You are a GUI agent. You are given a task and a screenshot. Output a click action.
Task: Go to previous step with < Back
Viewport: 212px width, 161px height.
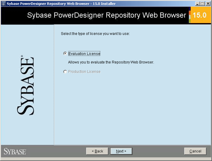pyautogui.click(x=97, y=151)
